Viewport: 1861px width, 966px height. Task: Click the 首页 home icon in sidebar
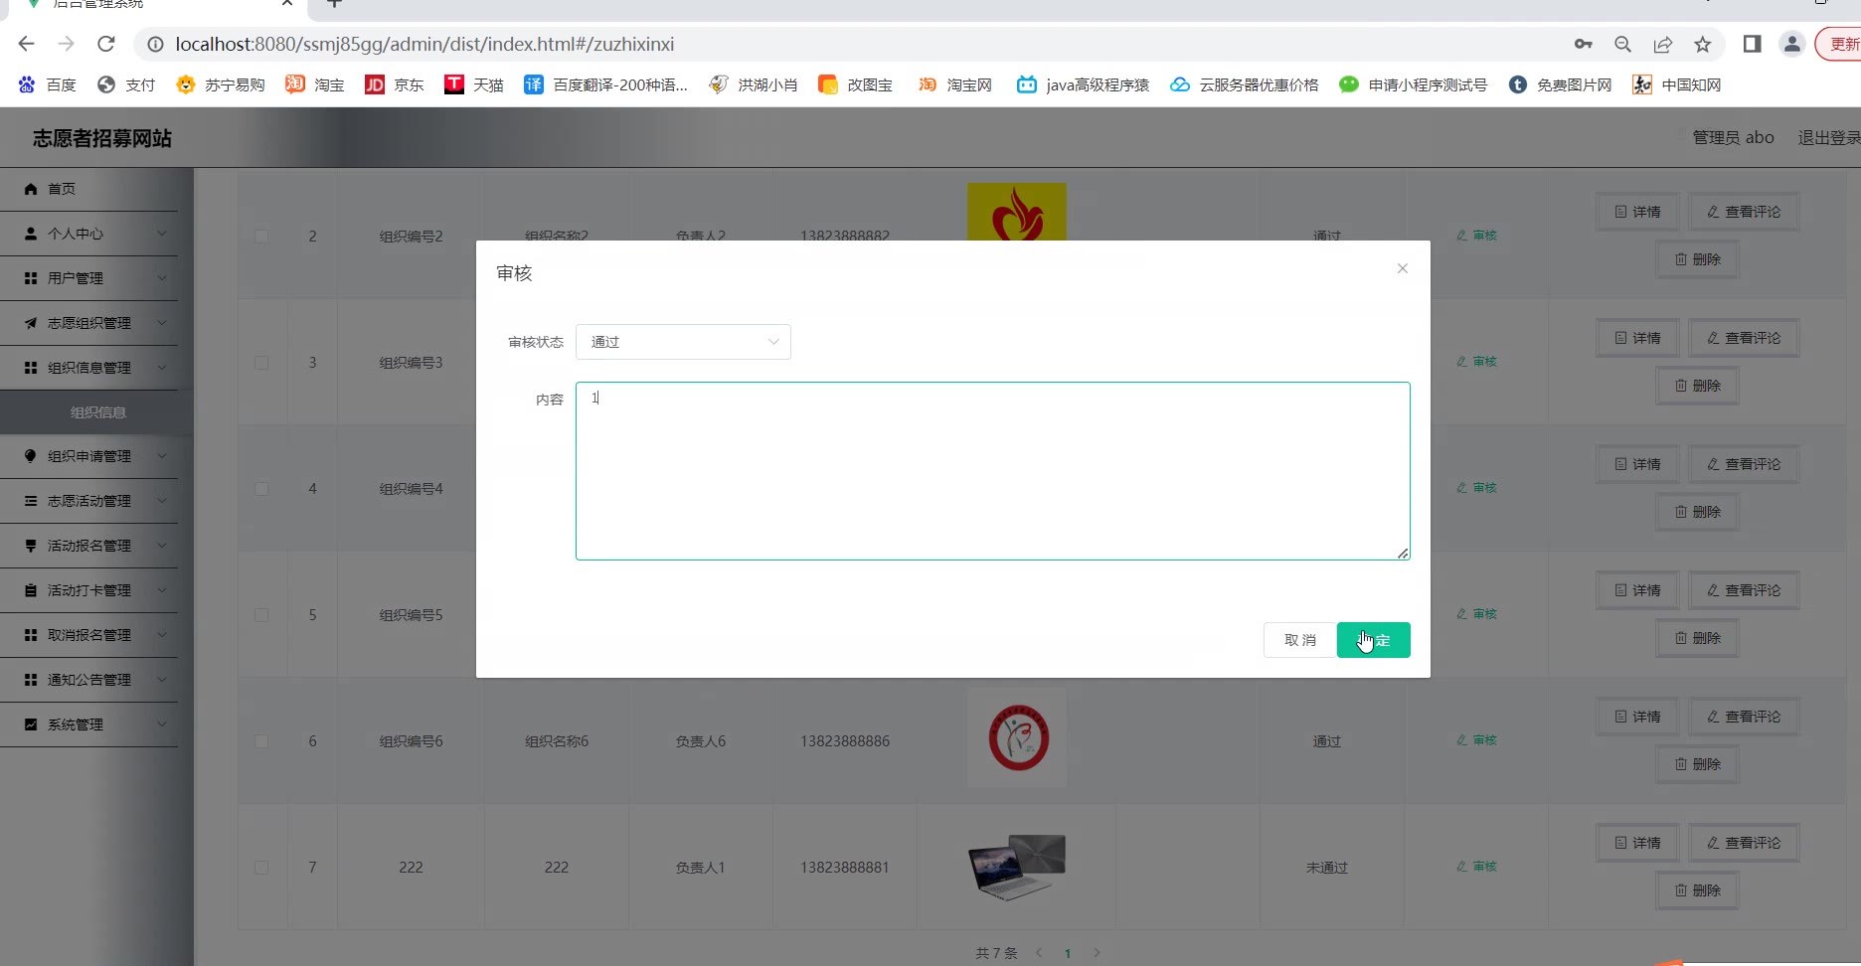tap(31, 189)
